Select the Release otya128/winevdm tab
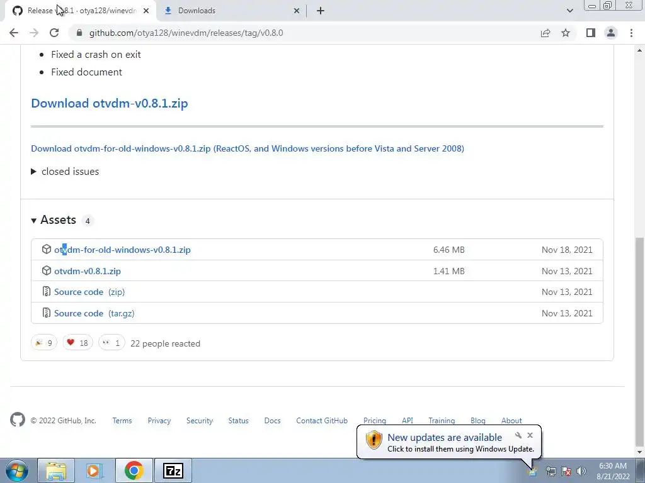This screenshot has height=483, width=645. point(80,11)
